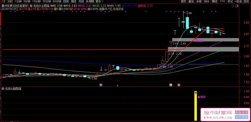
Task: Switch to 15分钟 period tab
Action: 36,2
